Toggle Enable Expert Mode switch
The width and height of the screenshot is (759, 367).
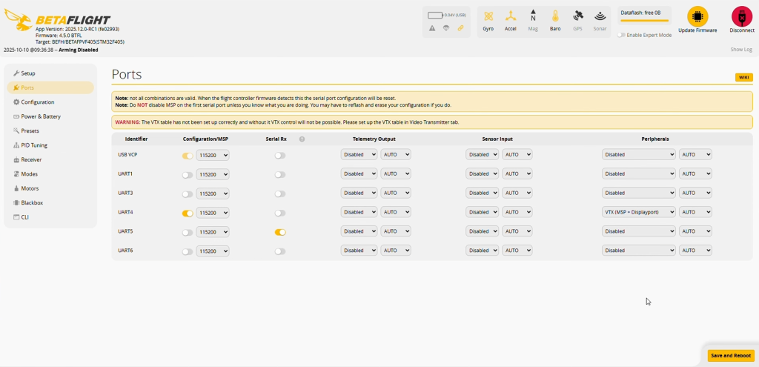point(621,35)
